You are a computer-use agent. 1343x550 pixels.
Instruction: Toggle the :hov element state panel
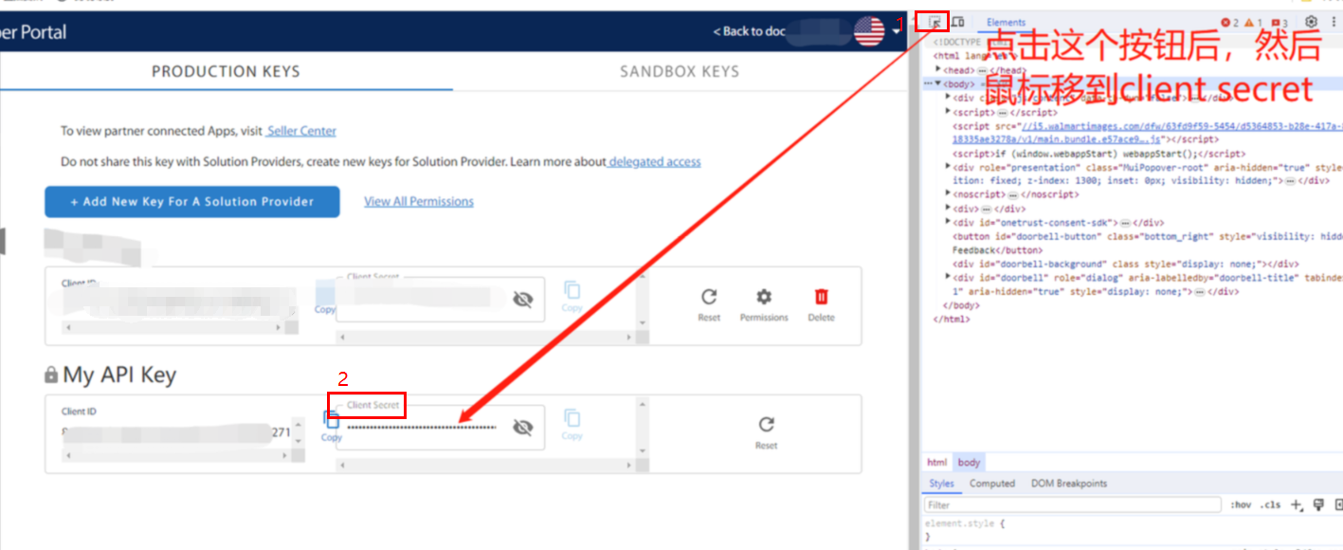pyautogui.click(x=1240, y=505)
